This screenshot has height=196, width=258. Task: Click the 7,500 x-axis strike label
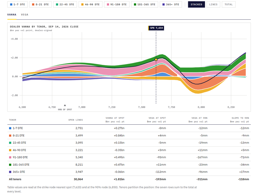click(142, 107)
